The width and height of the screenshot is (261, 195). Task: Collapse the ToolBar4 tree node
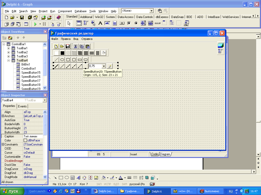(8, 60)
